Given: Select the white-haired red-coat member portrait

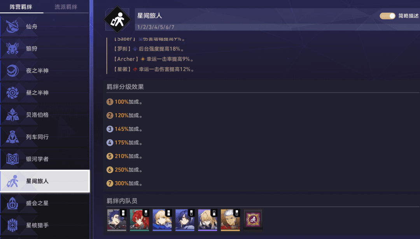Looking at the screenshot, I should [230, 220].
